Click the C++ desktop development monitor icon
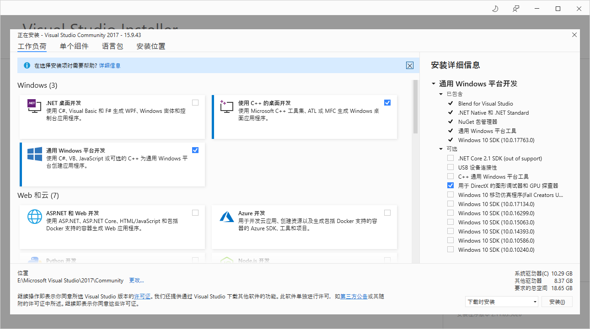The height and width of the screenshot is (329, 590). (x=227, y=107)
